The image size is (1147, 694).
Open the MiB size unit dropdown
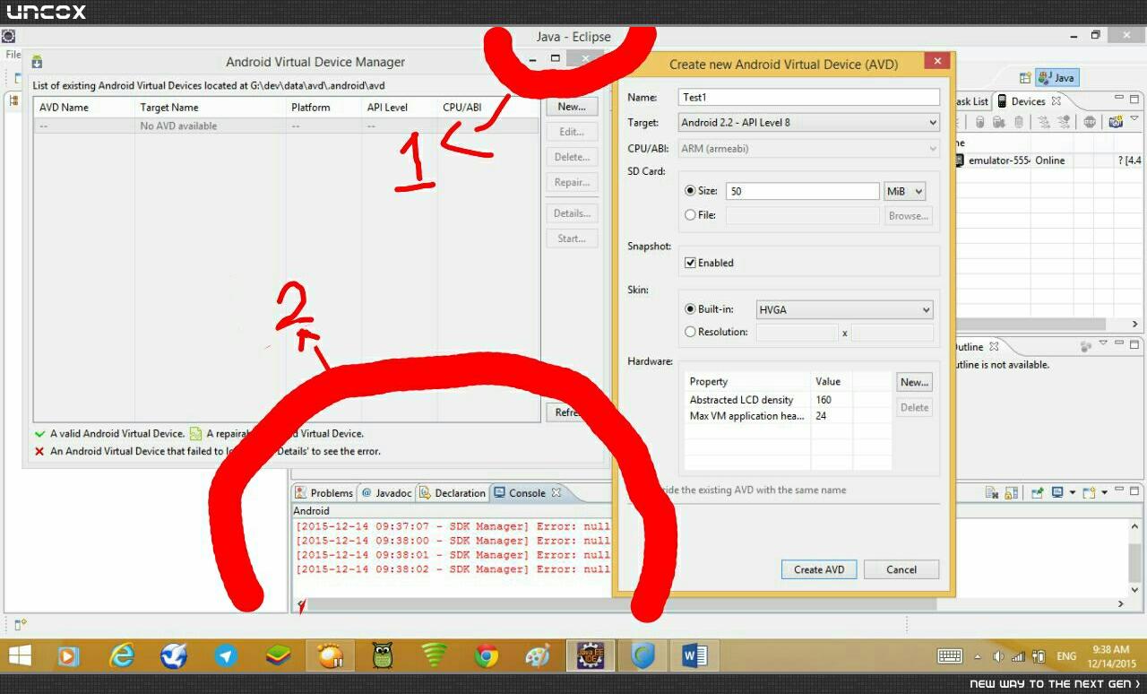(x=904, y=191)
